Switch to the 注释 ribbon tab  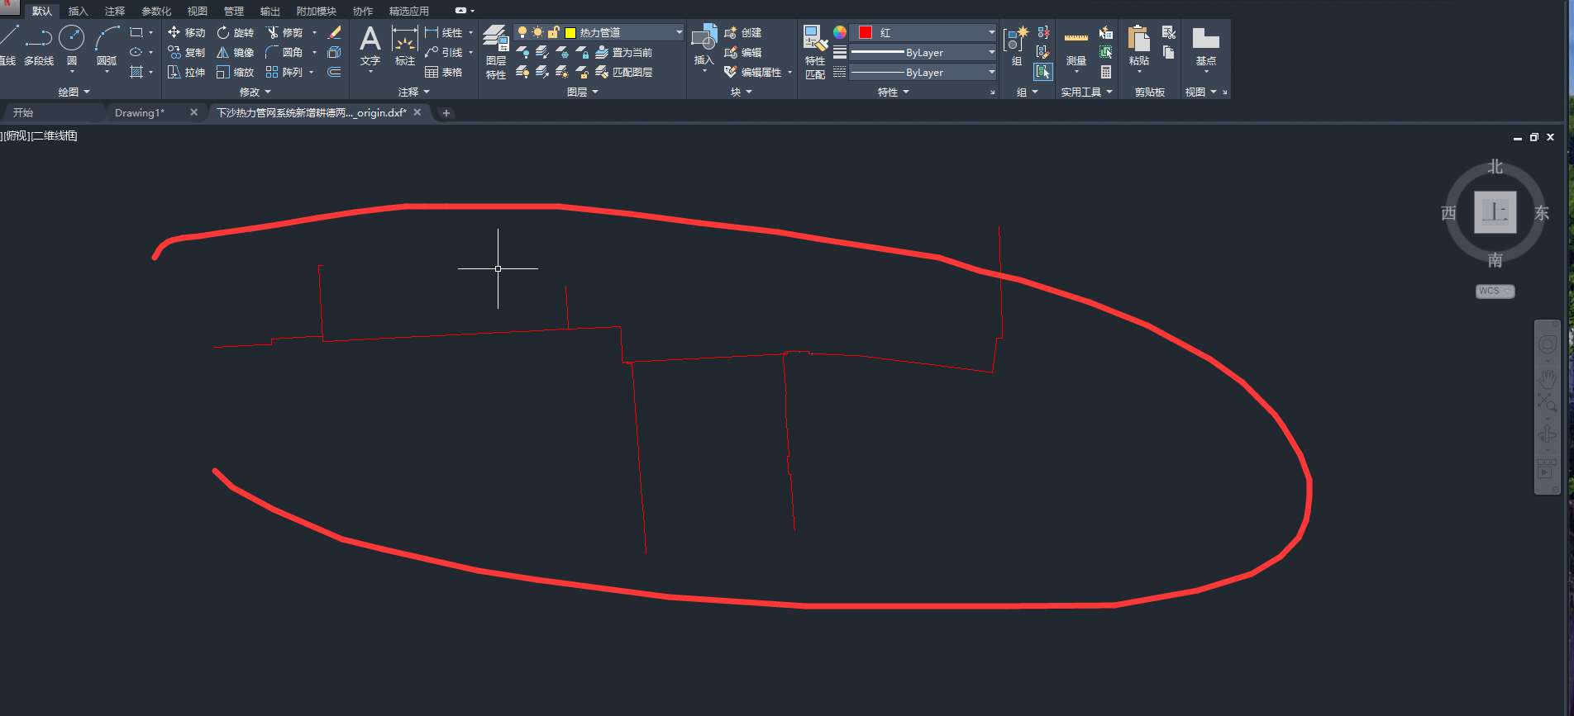[x=115, y=11]
